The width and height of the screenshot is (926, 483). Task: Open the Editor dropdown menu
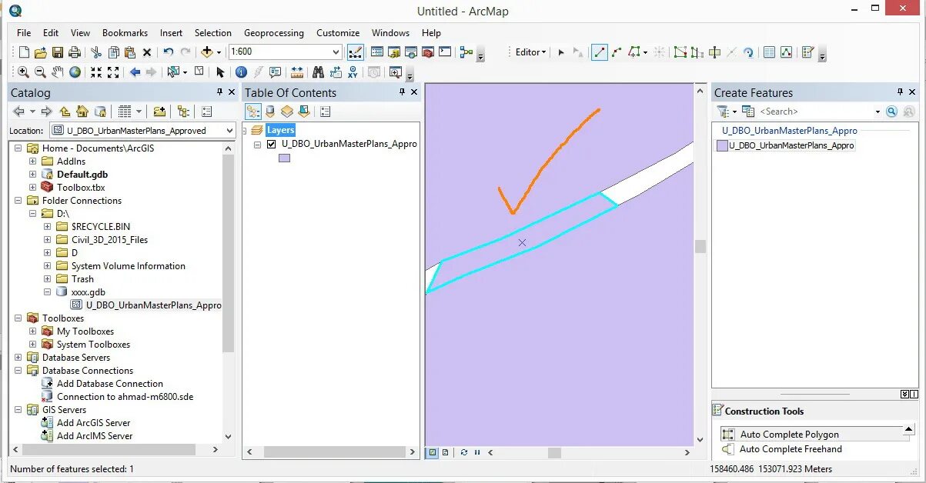click(530, 52)
